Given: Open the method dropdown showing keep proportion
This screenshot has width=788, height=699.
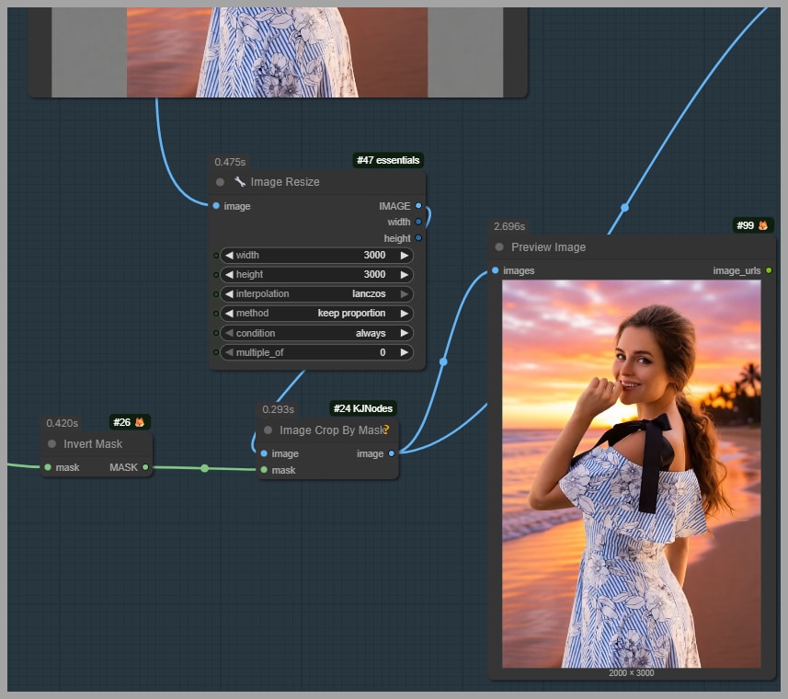Looking at the screenshot, I should 315,314.
